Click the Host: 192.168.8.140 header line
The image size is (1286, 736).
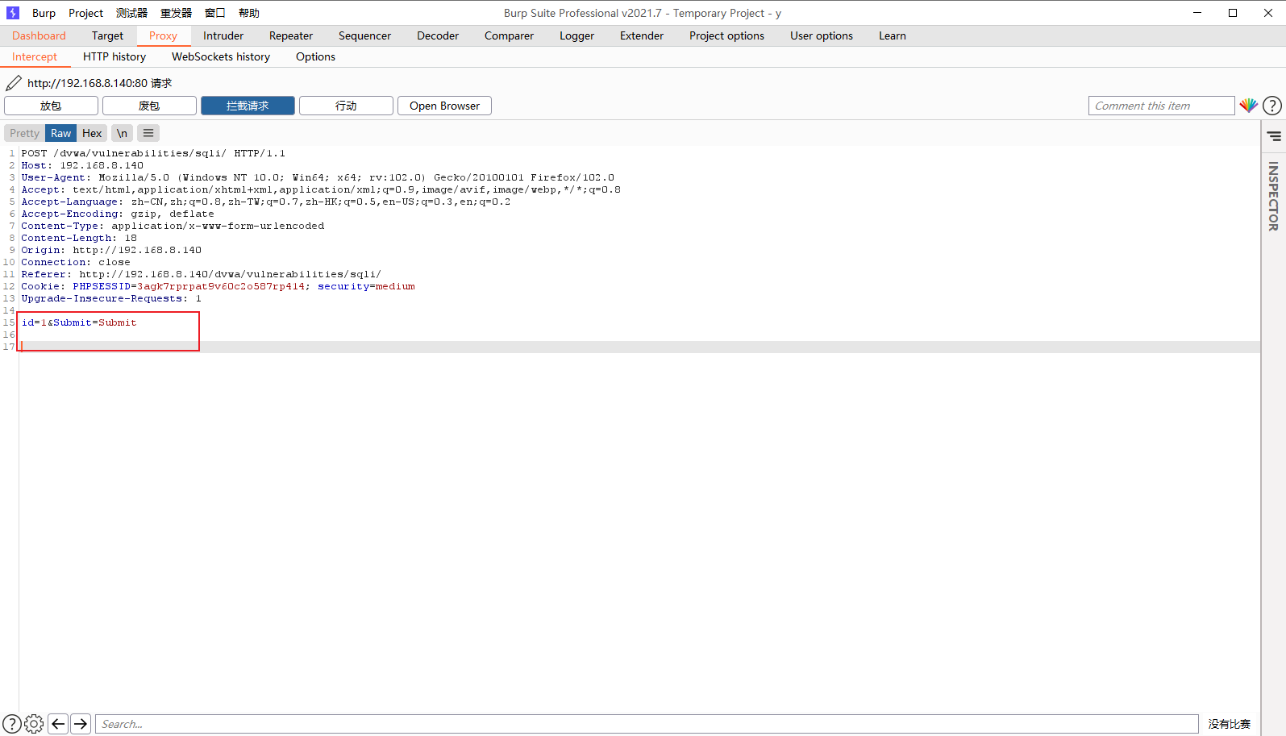pos(82,165)
